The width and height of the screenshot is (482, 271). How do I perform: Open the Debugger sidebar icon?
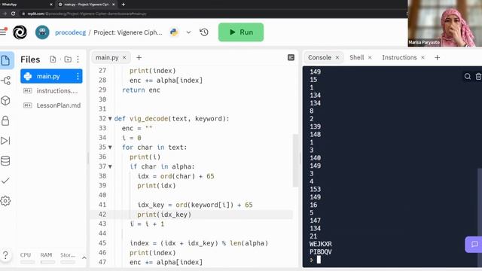click(6, 141)
